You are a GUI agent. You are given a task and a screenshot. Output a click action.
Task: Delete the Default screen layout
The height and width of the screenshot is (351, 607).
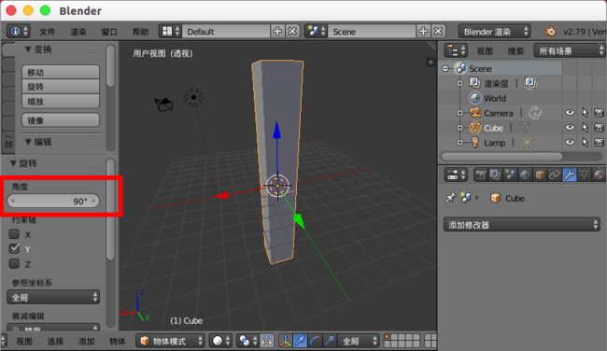292,32
